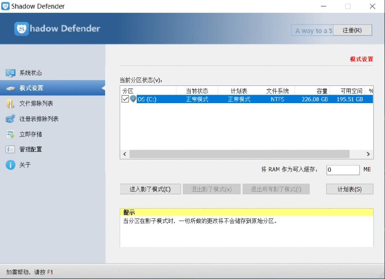Click the 文件排除列表 folder icon
This screenshot has width=385, height=279.
10,104
